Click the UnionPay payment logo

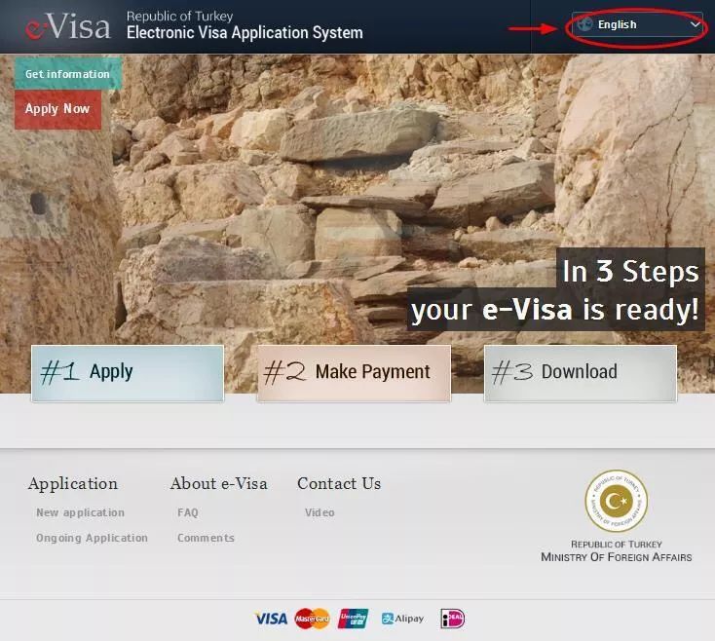[x=353, y=619]
